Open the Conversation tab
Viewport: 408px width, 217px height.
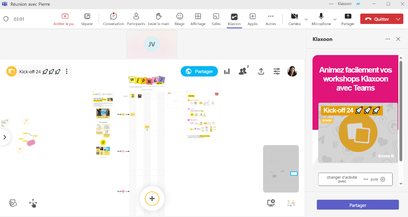coord(113,19)
